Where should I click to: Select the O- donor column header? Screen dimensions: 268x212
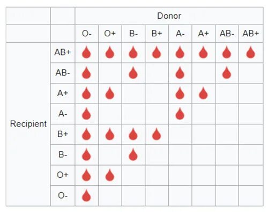coord(87,34)
